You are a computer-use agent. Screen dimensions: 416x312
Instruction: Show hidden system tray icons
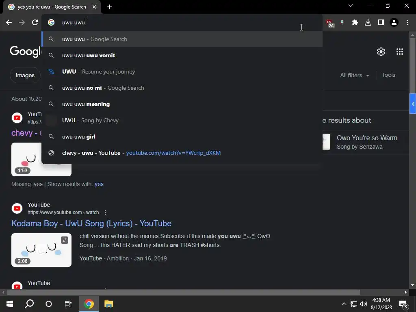click(344, 304)
